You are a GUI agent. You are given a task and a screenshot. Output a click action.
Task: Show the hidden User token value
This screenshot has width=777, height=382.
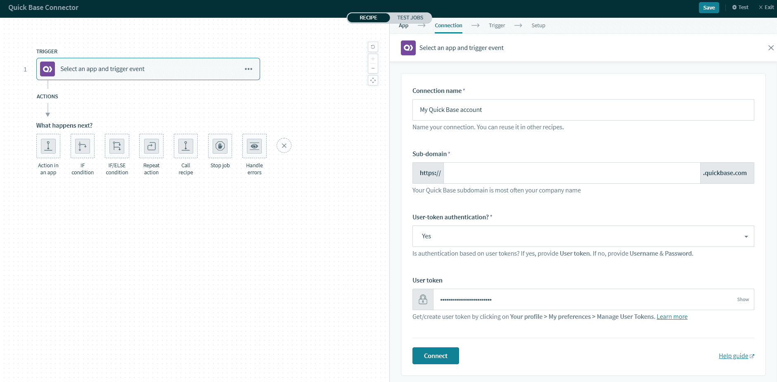742,299
